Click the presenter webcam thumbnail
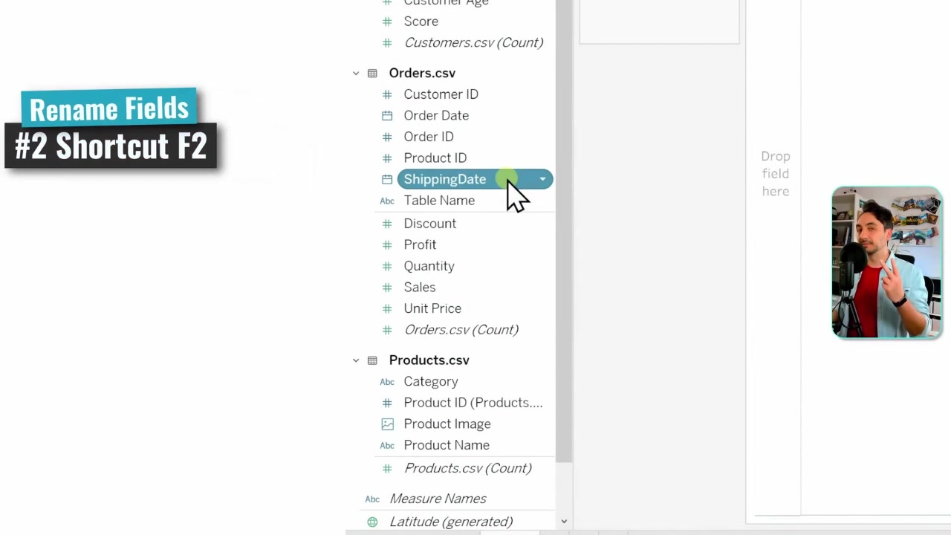 (x=887, y=262)
